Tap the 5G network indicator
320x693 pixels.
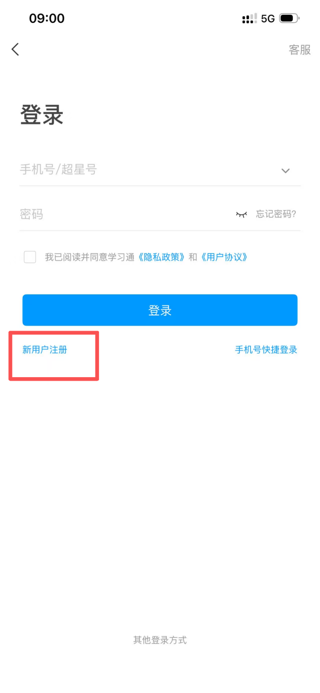268,19
